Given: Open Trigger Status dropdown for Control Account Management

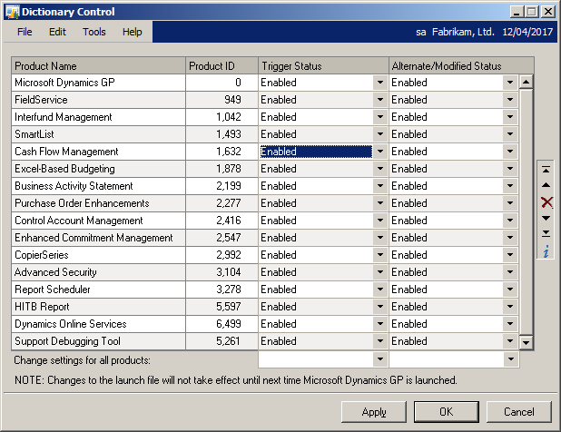Looking at the screenshot, I should [380, 221].
